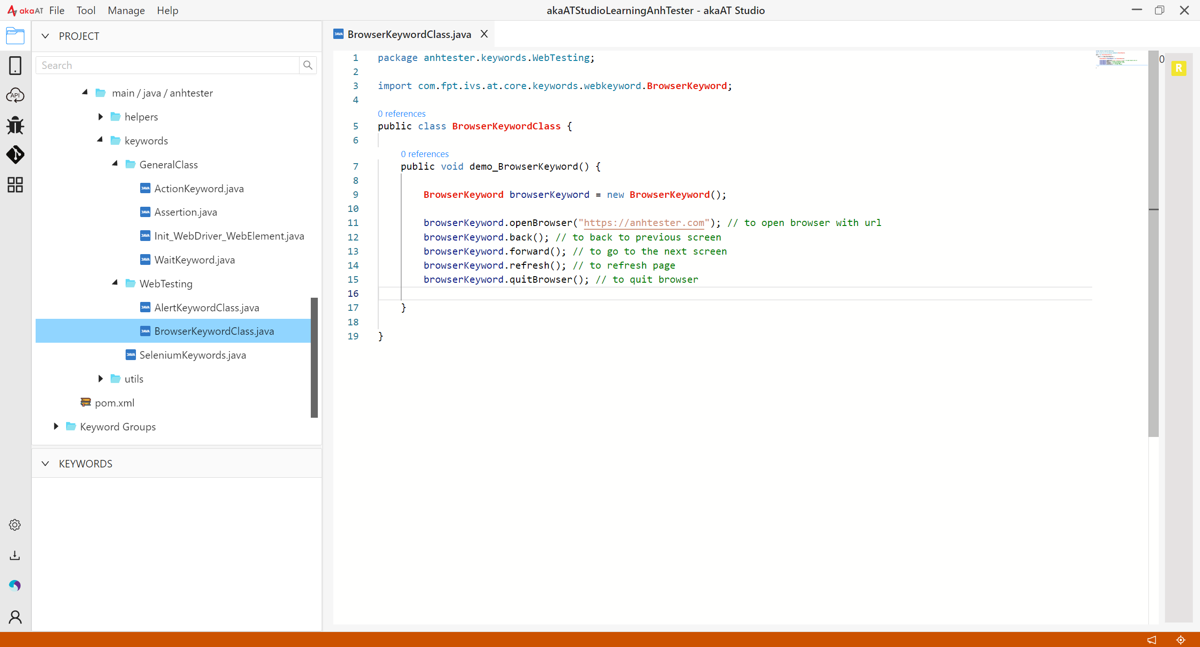
Task: Click the project Search input field
Action: tap(167, 65)
